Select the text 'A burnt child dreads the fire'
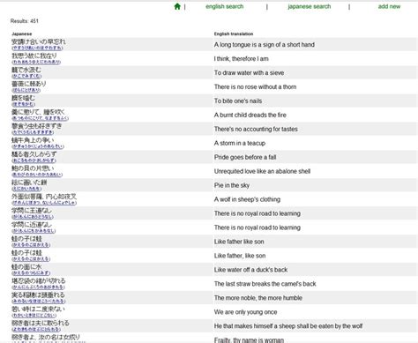Screen dimensions: 418x343 250,116
